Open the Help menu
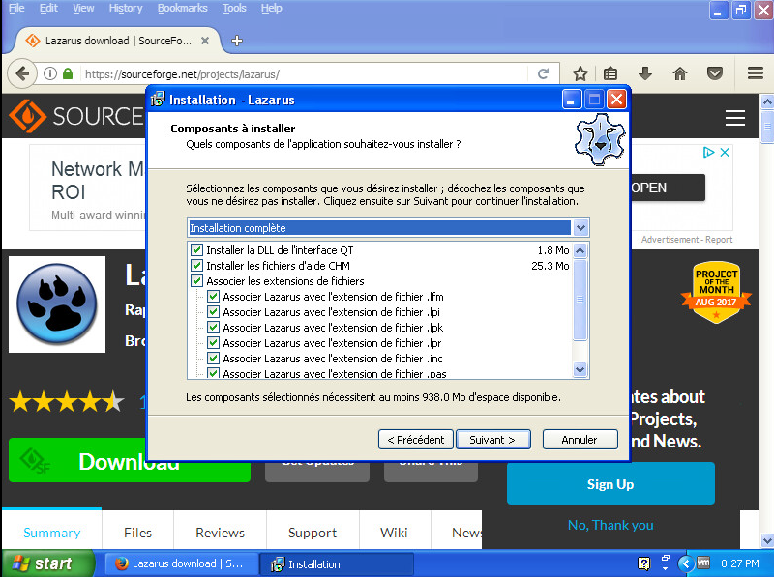Viewport: 774px width, 577px height. pyautogui.click(x=271, y=8)
